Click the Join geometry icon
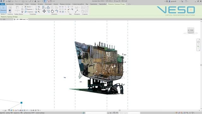The height and width of the screenshot is (114, 202). tap(25, 12)
